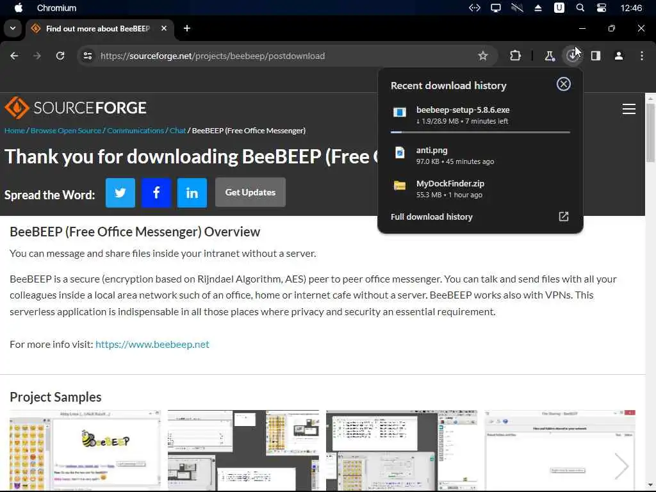Screen dimensions: 656x492
Task: Open the Extensions puzzle icon
Action: (515, 56)
